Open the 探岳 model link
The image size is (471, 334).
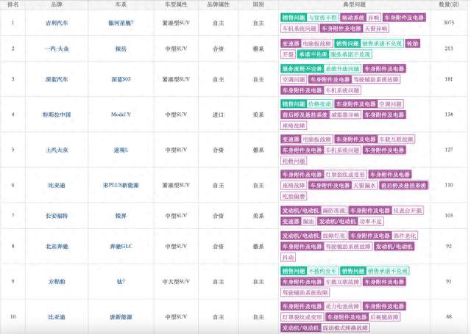[121, 48]
